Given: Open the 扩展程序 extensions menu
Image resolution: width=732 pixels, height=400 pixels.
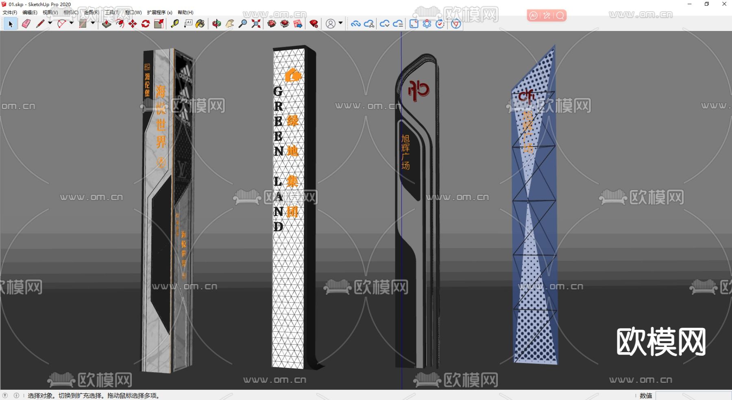Looking at the screenshot, I should (159, 13).
